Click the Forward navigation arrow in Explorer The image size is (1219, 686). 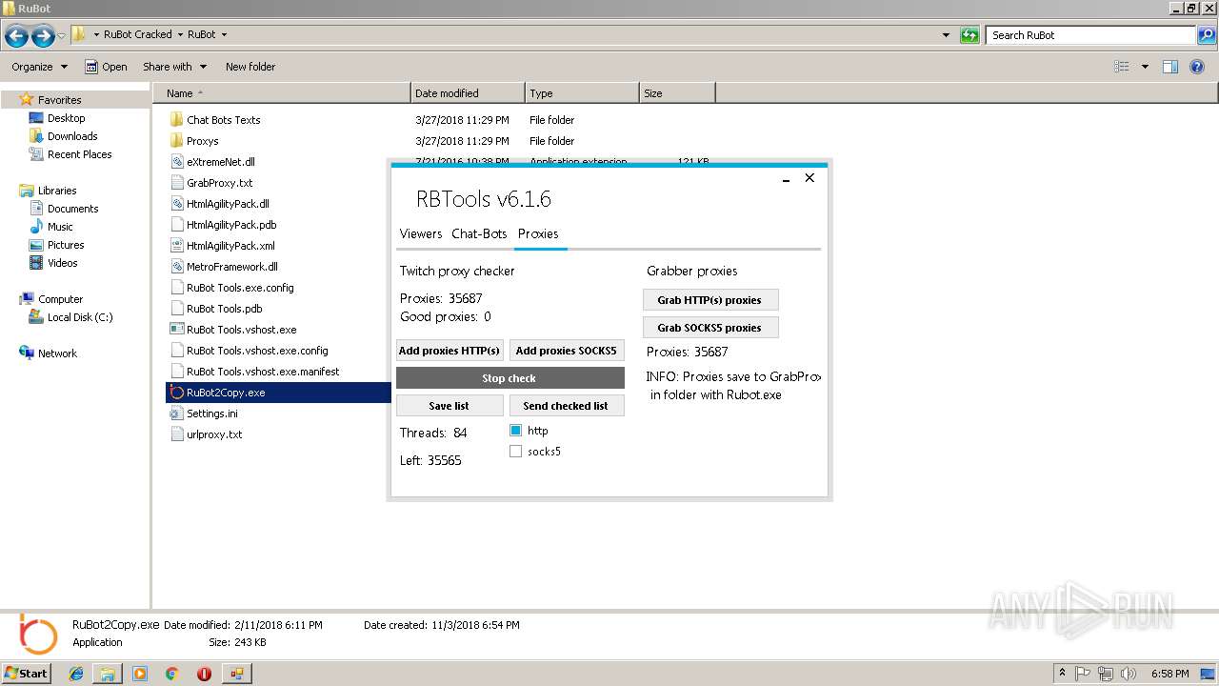[x=43, y=36]
